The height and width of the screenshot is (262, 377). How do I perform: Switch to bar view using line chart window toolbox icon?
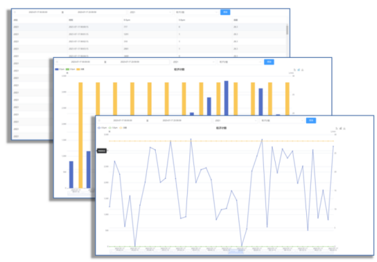[341, 129]
